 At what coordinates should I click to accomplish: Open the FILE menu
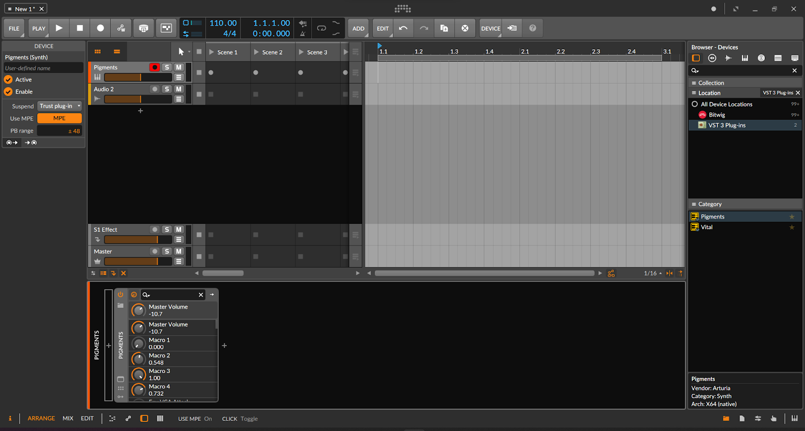pos(14,28)
